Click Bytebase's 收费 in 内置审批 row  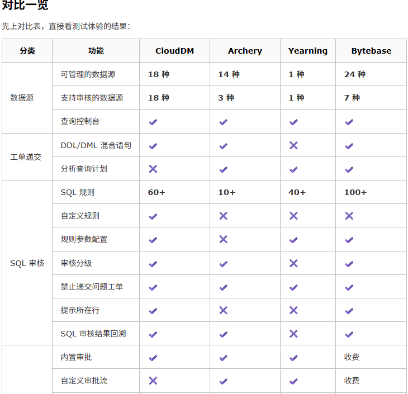point(352,357)
